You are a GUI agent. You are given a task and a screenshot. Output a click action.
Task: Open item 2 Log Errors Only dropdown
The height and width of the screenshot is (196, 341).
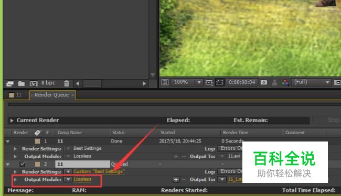230,171
